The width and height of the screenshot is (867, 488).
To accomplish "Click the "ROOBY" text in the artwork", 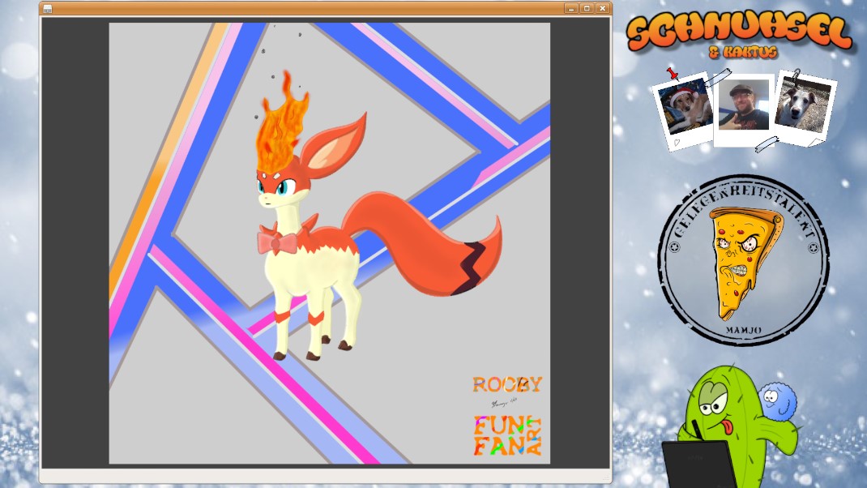I will (x=507, y=384).
